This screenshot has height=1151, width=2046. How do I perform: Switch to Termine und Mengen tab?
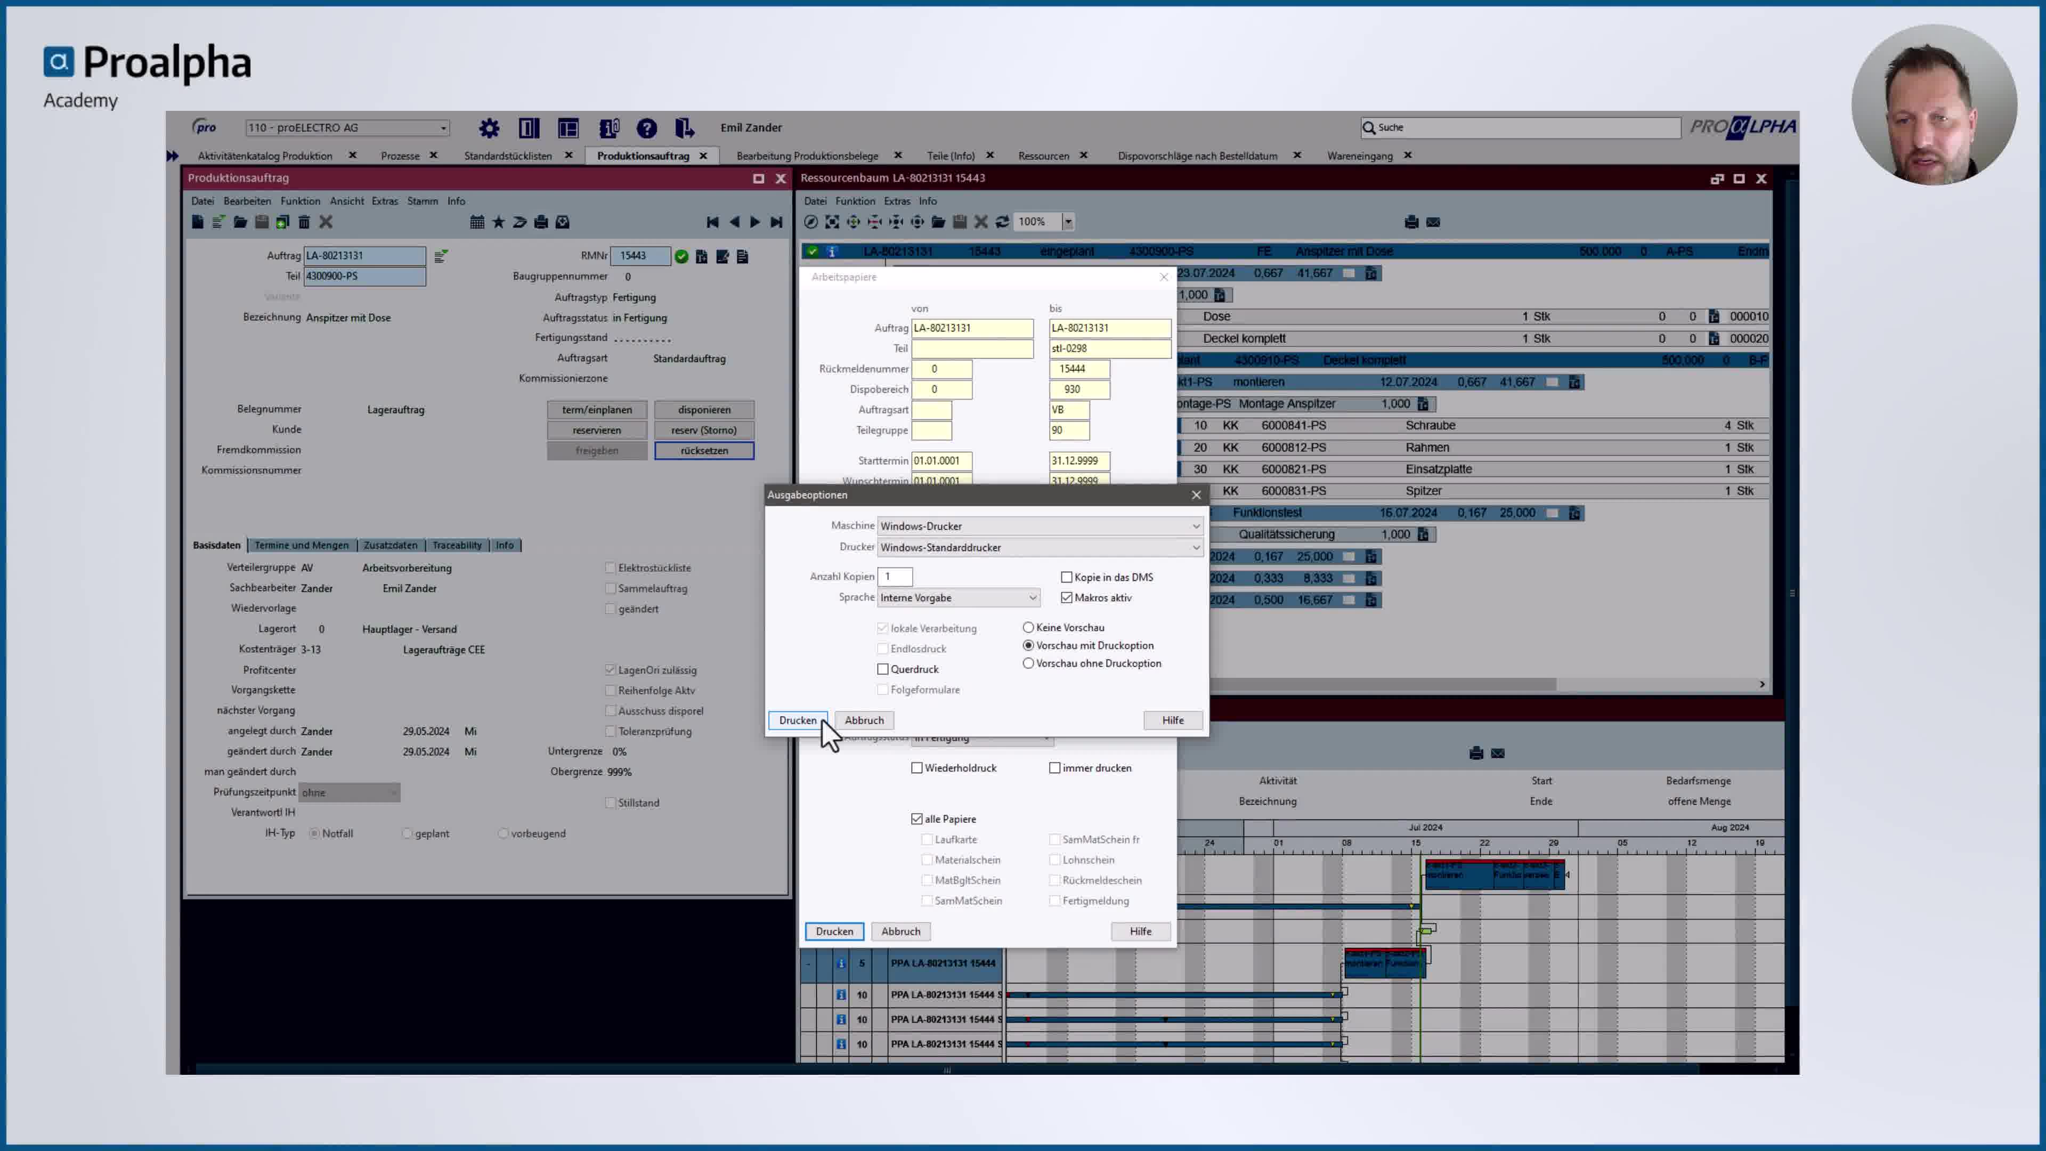click(x=302, y=546)
